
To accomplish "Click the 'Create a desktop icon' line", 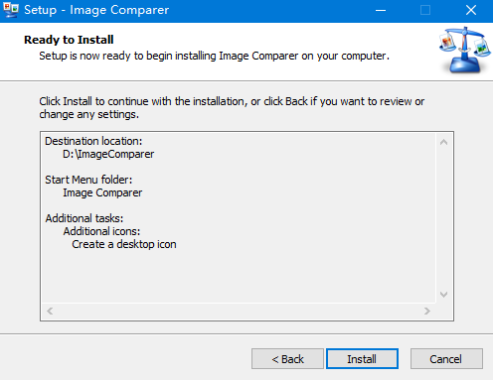I will click(x=124, y=244).
